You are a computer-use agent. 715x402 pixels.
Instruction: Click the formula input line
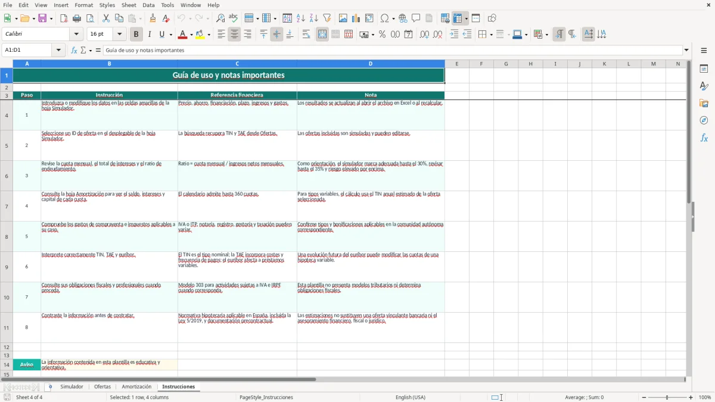pos(393,50)
